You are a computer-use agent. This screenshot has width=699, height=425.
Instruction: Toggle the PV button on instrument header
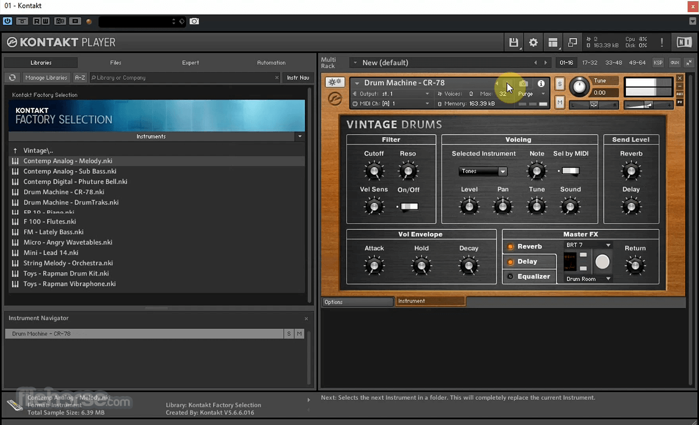pos(680,102)
